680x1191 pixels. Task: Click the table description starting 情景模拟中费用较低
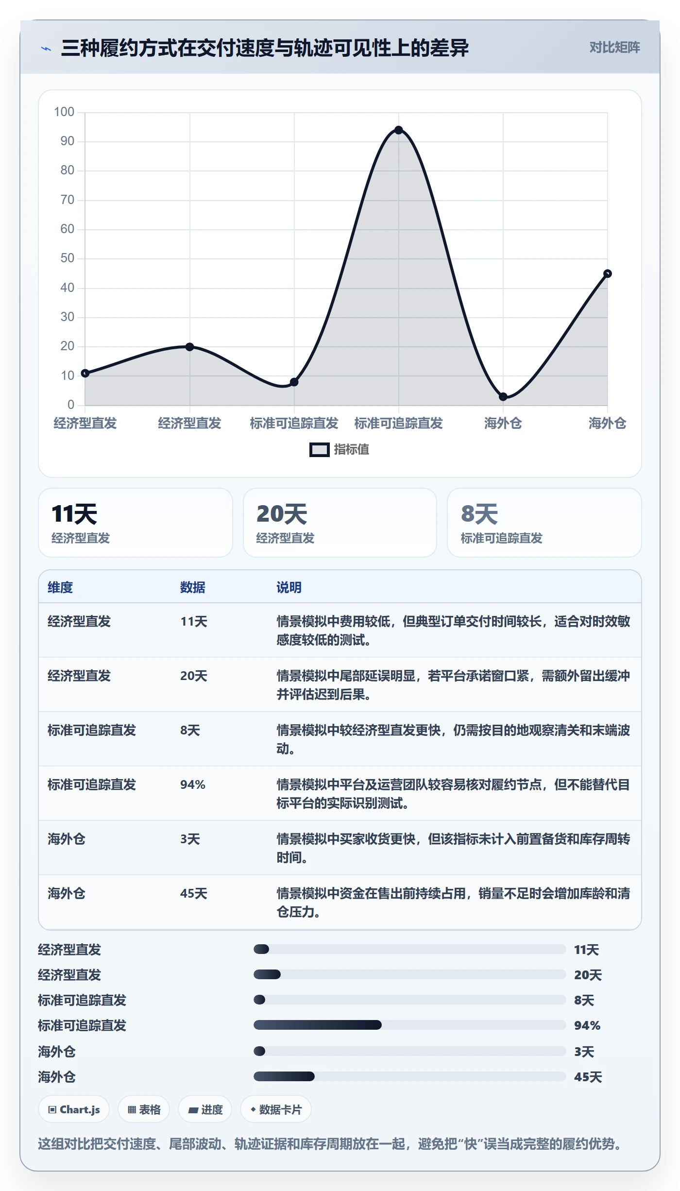[454, 630]
